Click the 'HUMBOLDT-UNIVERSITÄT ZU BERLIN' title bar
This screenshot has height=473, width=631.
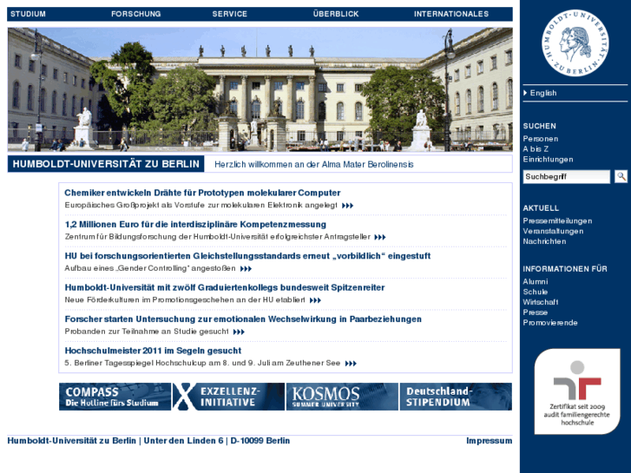coord(106,164)
